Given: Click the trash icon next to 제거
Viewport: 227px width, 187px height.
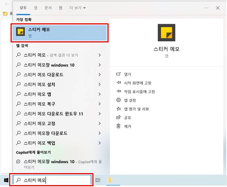Looking at the screenshot, I should click(x=118, y=126).
